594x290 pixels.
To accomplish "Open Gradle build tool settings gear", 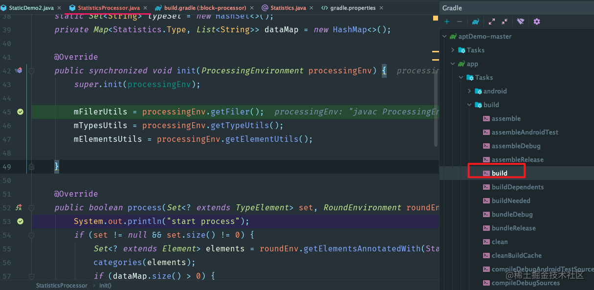I will (x=537, y=22).
